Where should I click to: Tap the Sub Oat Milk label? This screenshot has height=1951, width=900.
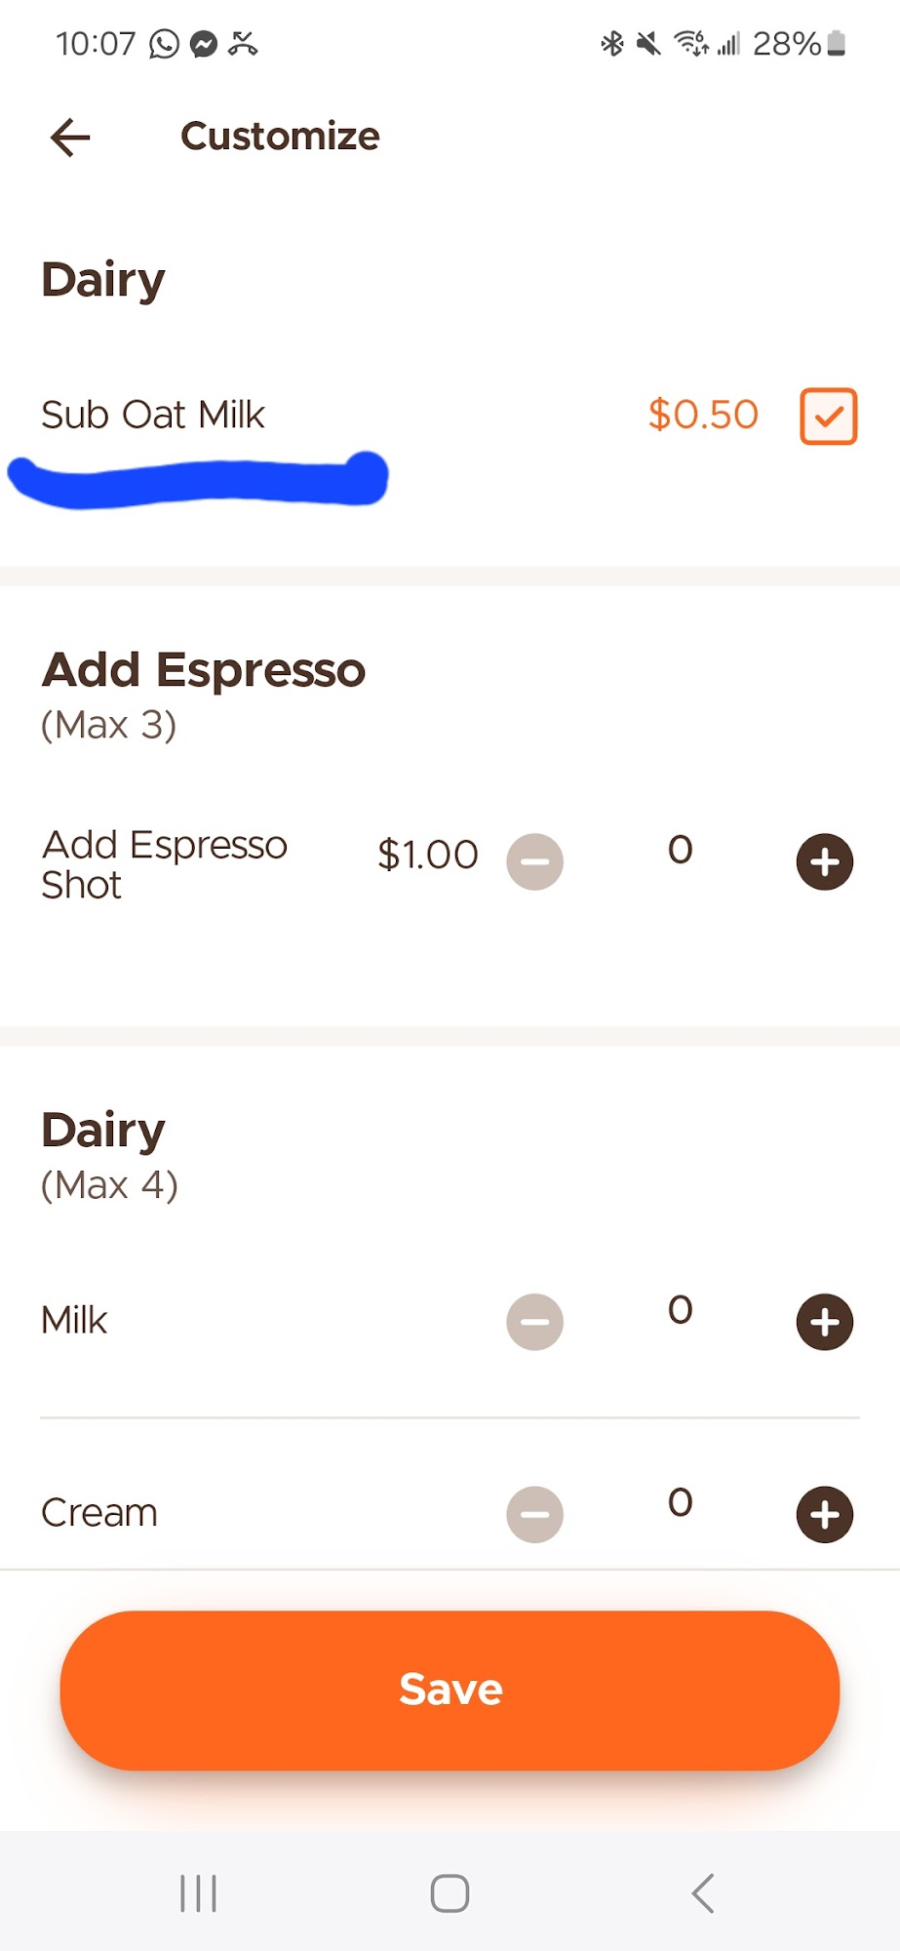[153, 416]
